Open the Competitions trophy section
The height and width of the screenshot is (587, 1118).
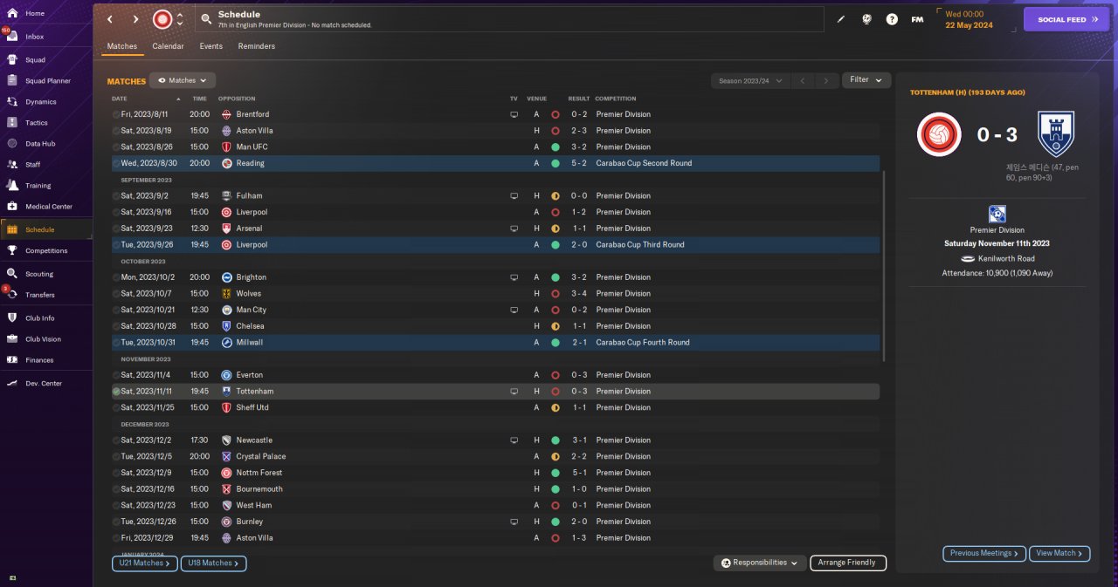pyautogui.click(x=46, y=251)
